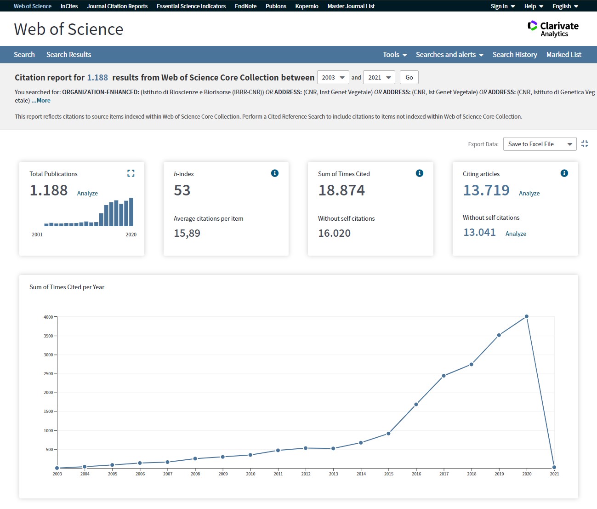Click the collapse view icon beside Export Data

pyautogui.click(x=585, y=144)
